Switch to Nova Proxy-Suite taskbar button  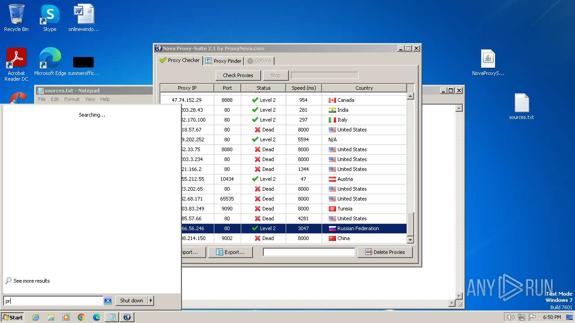point(127,317)
